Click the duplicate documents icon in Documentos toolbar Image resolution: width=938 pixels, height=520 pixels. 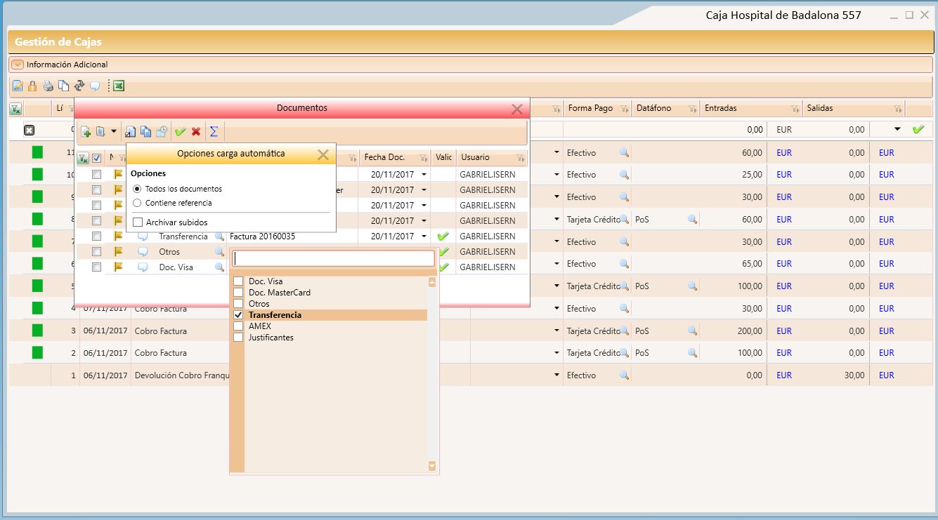click(x=146, y=131)
